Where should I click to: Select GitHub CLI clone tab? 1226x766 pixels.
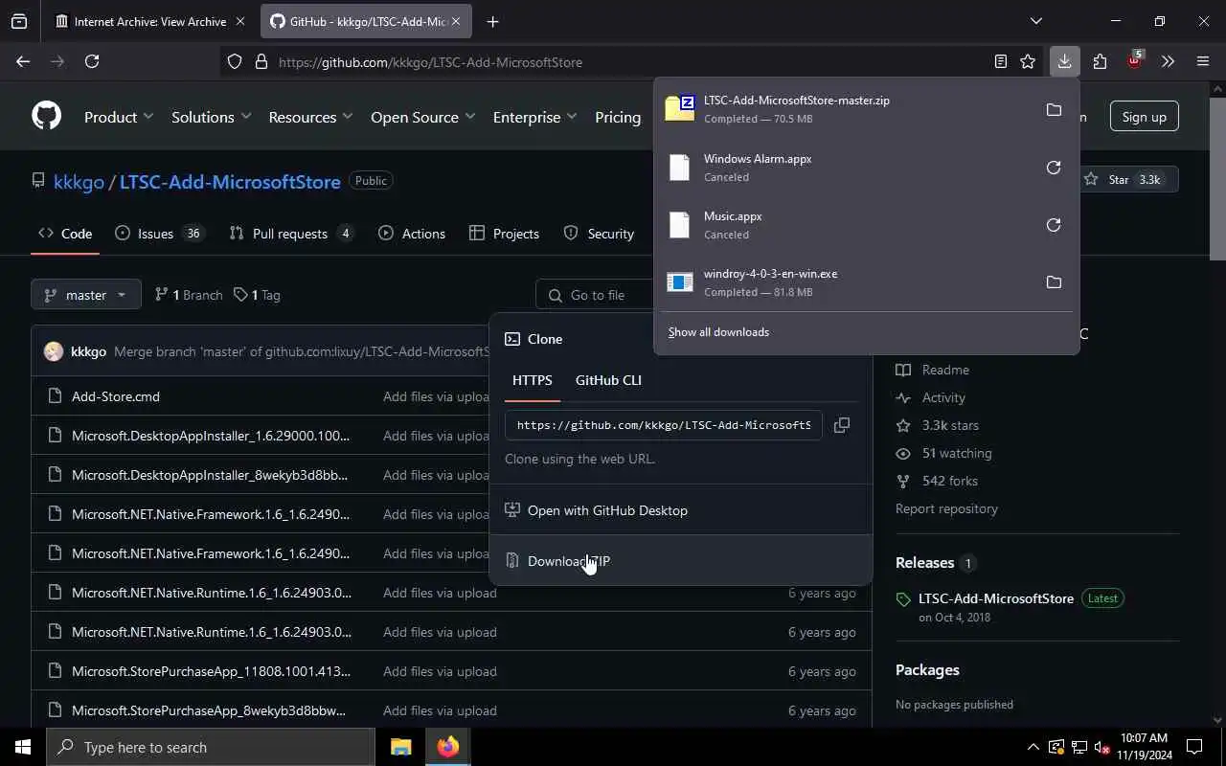[608, 380]
